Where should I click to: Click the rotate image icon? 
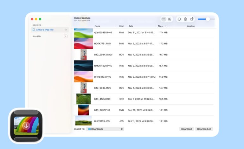tap(192, 19)
